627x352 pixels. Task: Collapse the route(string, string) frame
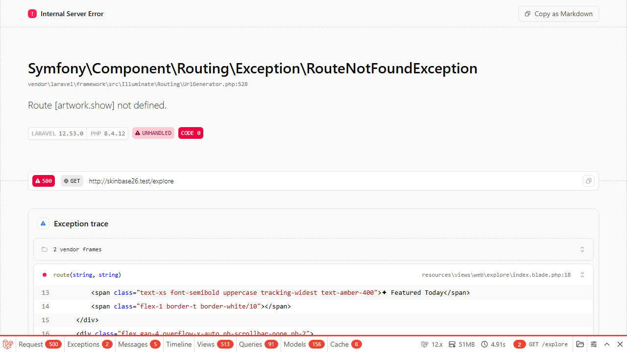coord(582,275)
